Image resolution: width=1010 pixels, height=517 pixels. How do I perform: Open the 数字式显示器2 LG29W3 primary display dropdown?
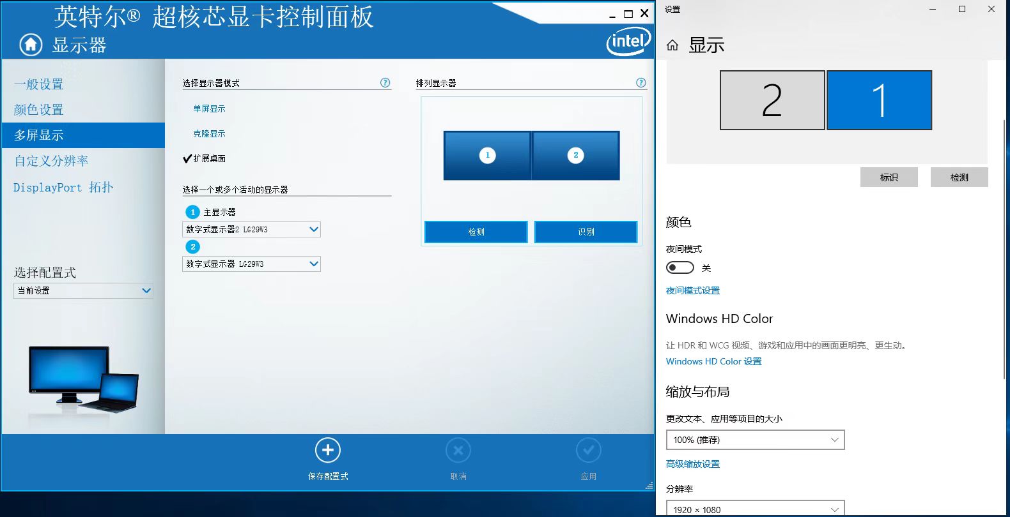[251, 229]
